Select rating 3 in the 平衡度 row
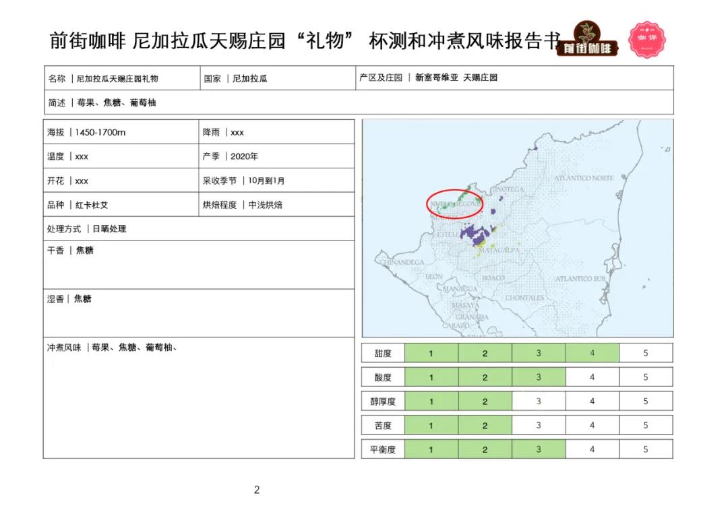This screenshot has height=514, width=728. coord(538,449)
